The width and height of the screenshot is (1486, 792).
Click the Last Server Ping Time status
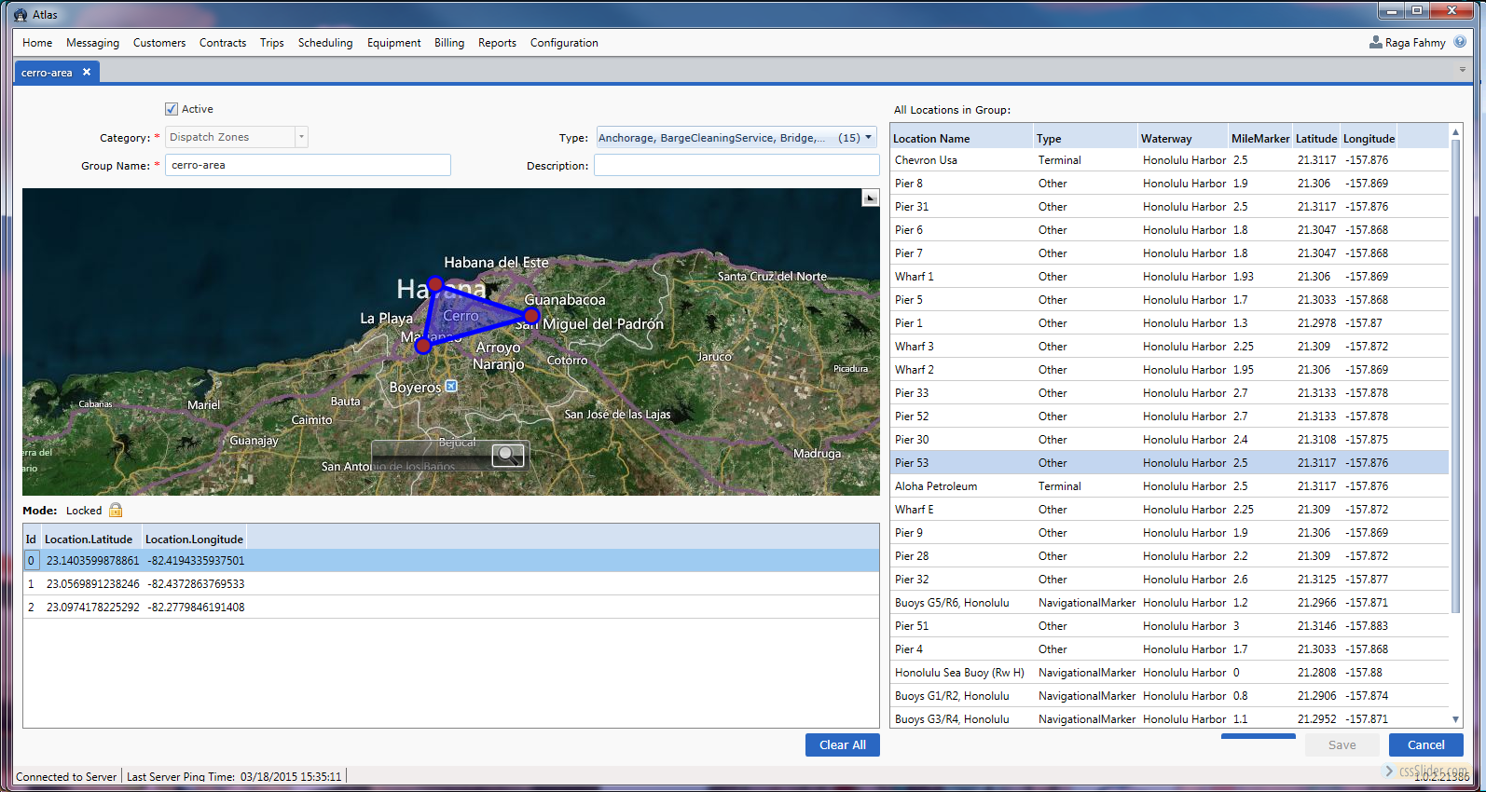[234, 776]
